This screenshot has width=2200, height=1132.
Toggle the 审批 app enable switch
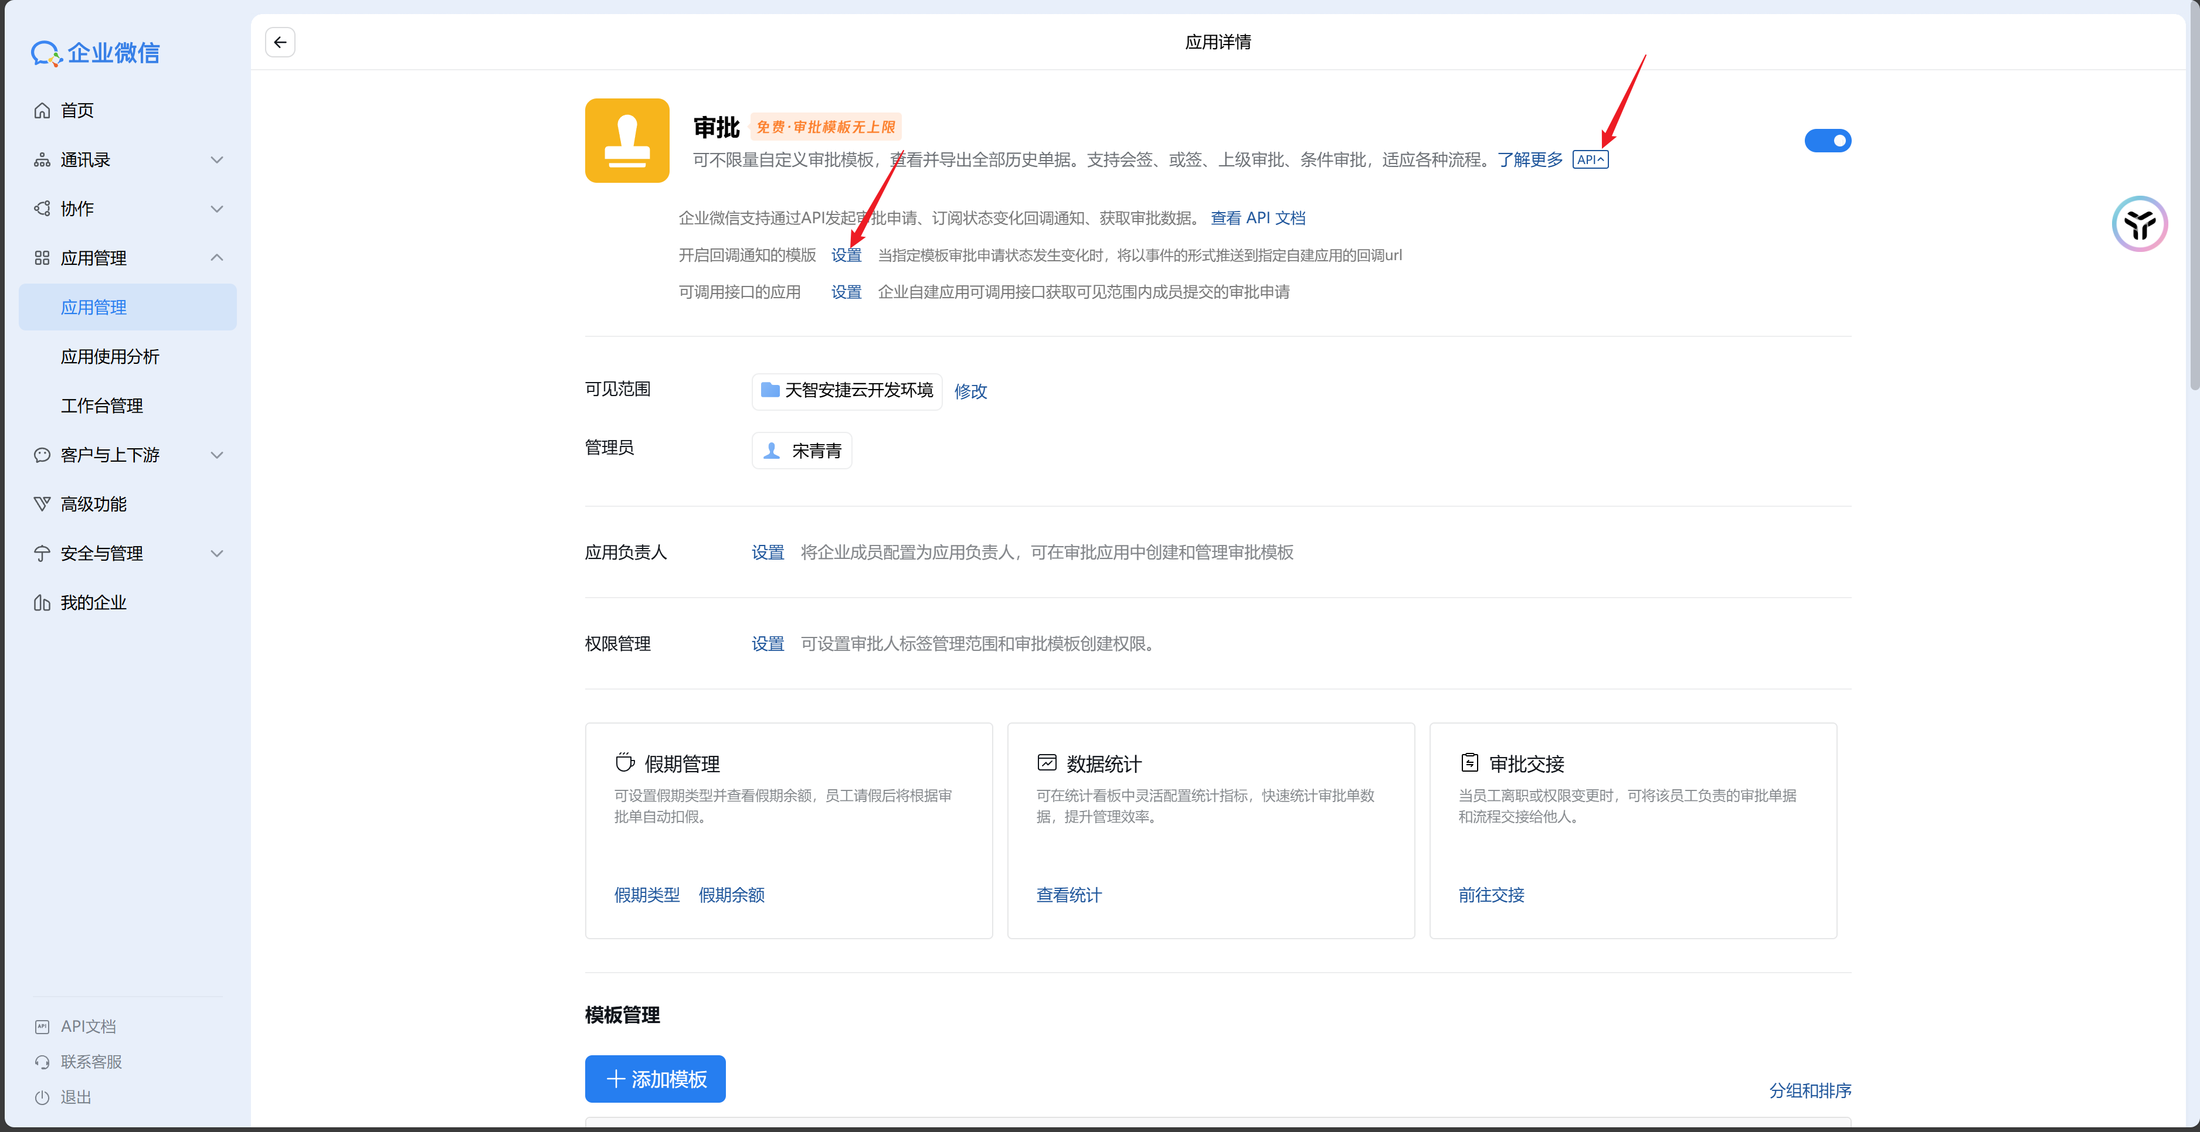coord(1827,141)
